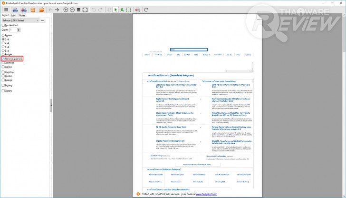
Task: Show thumbnails grid view
Action: [x=78, y=10]
